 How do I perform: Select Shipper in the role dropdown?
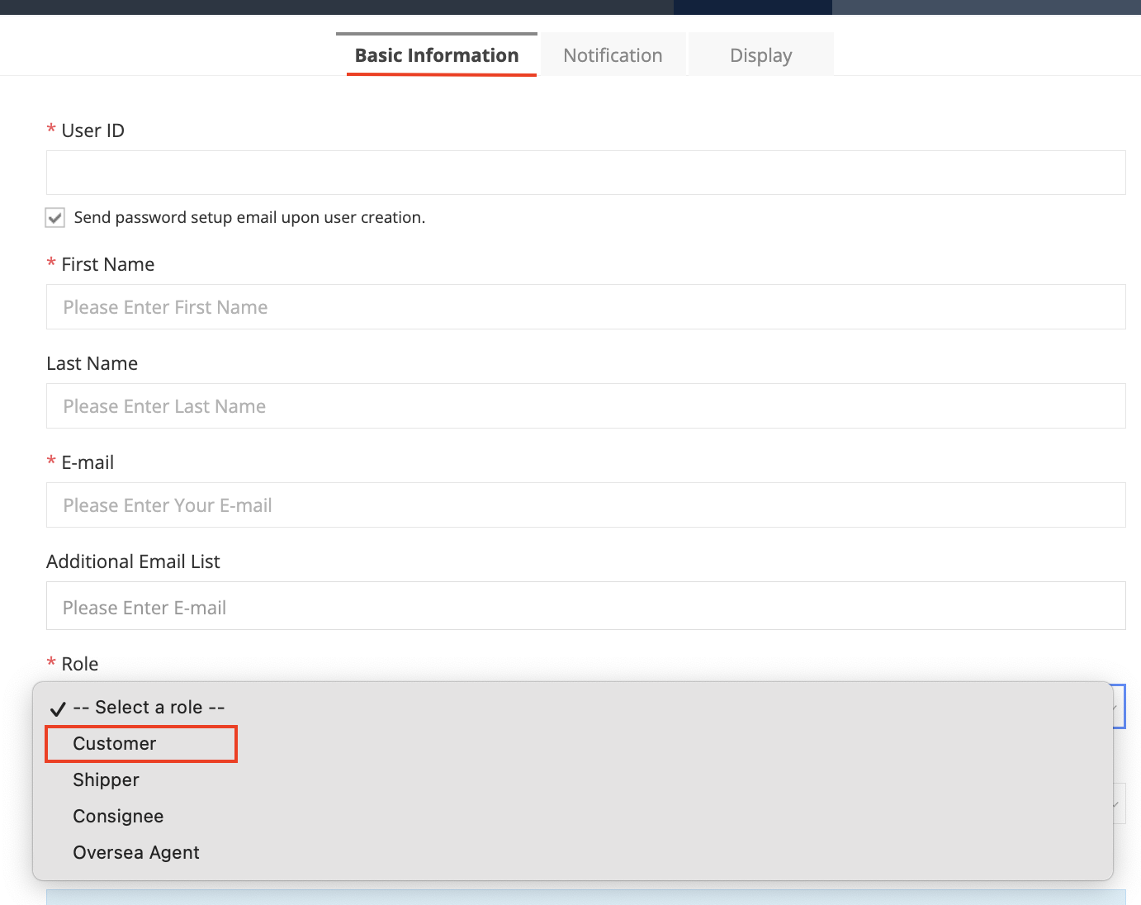pos(106,779)
